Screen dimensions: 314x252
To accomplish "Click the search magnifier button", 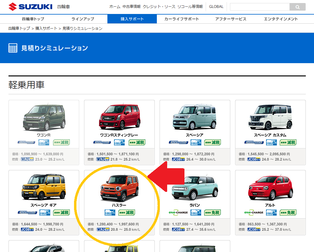I will [x=297, y=7].
